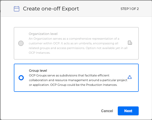Click the connected-nodes group icon
The image size is (152, 120).
[130, 77]
